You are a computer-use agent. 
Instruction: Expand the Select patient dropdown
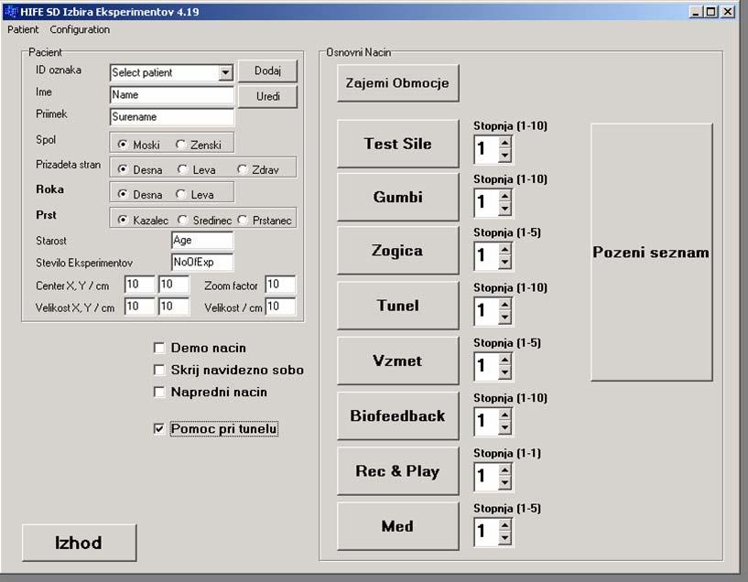(x=225, y=73)
